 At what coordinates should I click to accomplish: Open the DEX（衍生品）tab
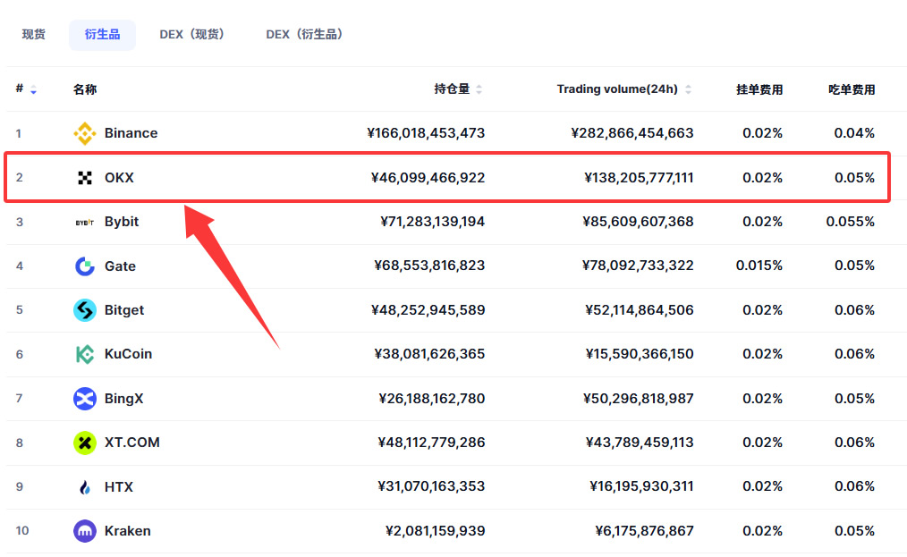click(x=305, y=35)
